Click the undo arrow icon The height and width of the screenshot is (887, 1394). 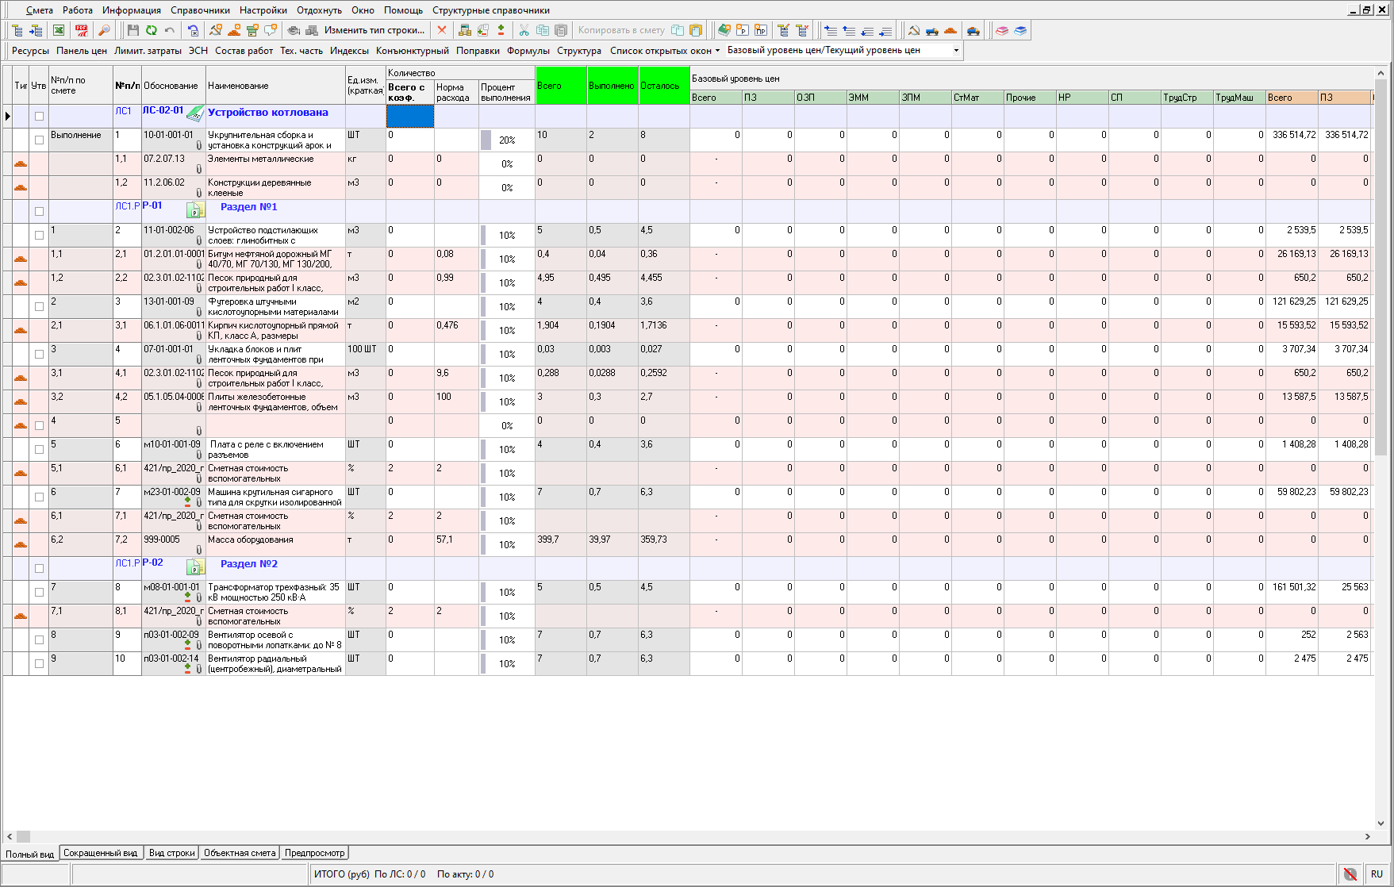pos(170,30)
